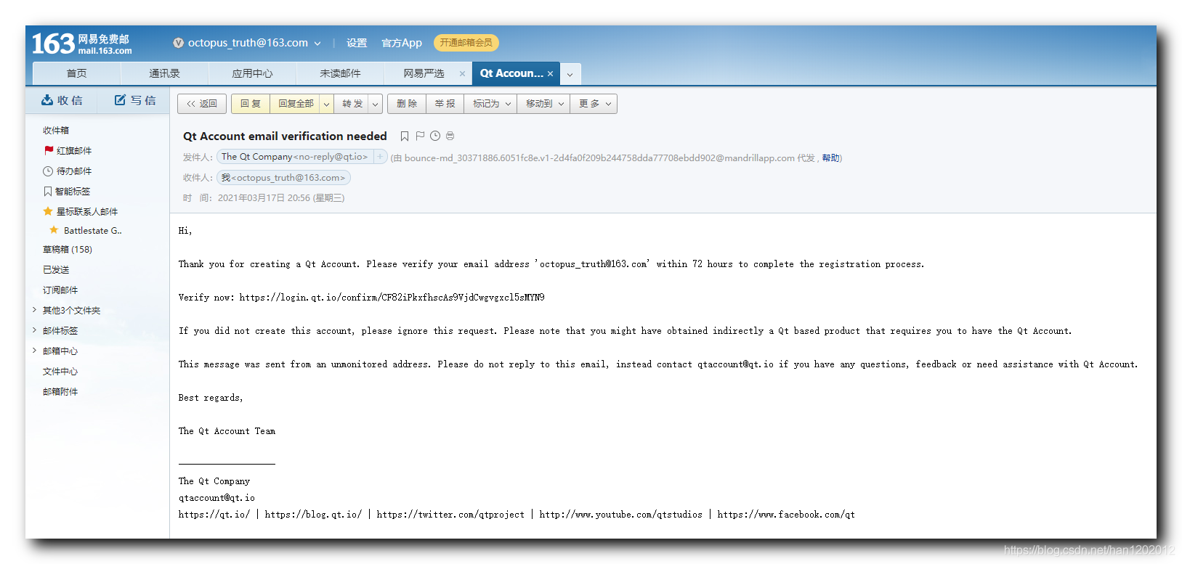This screenshot has height=564, width=1182.
Task: Click qtaccount@qt.io address in signature
Action: point(216,498)
